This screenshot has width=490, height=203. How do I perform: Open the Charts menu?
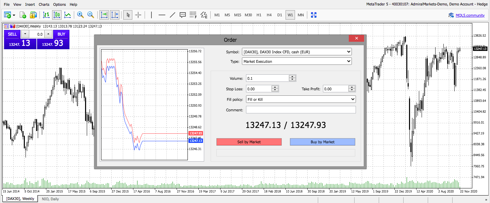pos(44,4)
